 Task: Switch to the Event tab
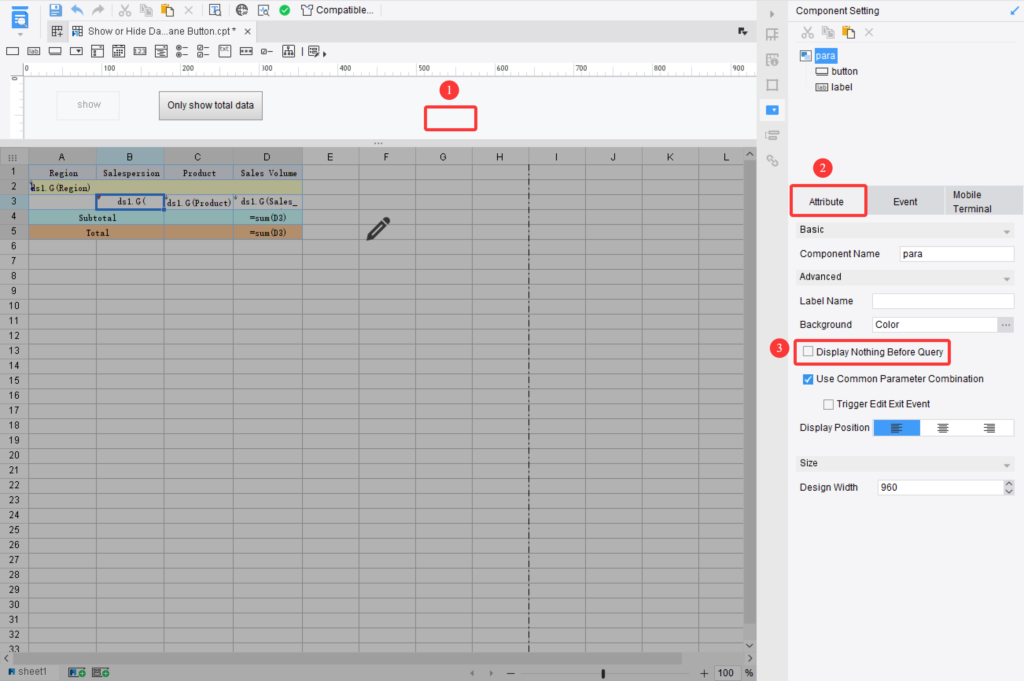[x=906, y=201]
